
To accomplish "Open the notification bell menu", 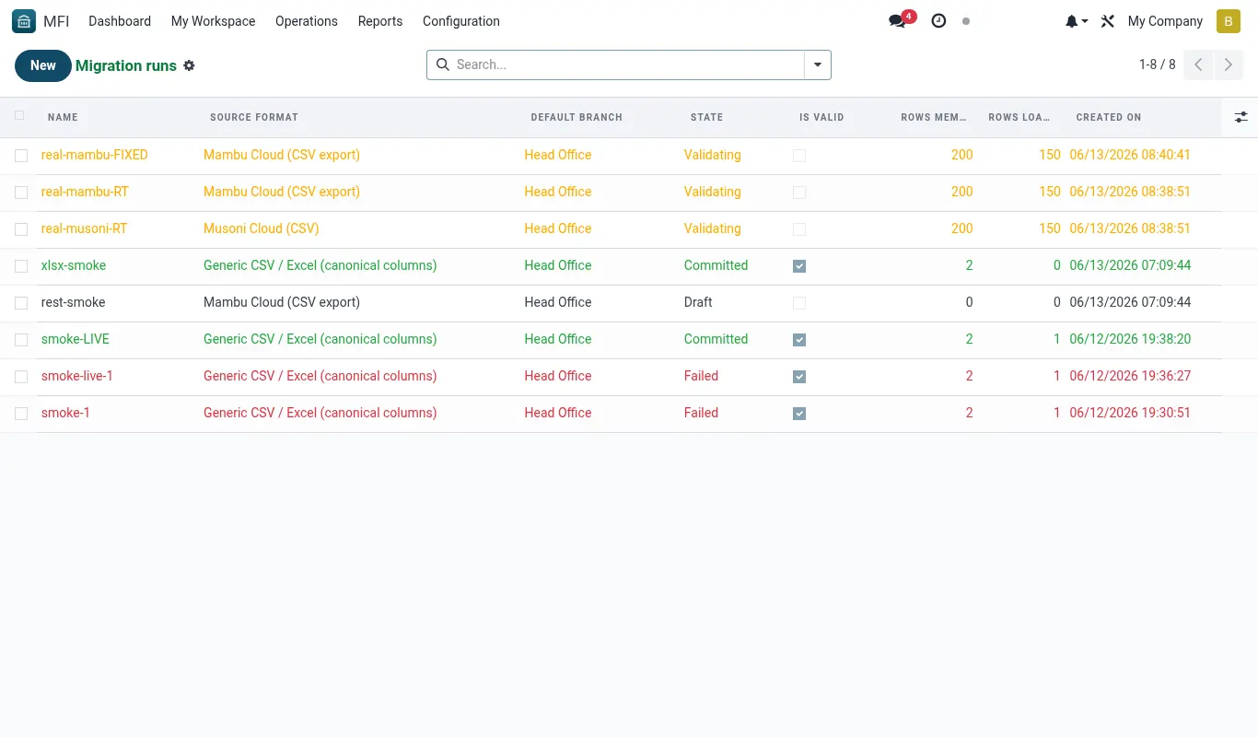I will pyautogui.click(x=1077, y=21).
